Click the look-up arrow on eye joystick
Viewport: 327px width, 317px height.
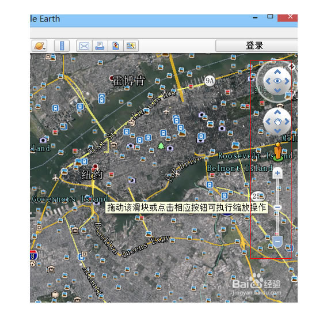coord(277,72)
